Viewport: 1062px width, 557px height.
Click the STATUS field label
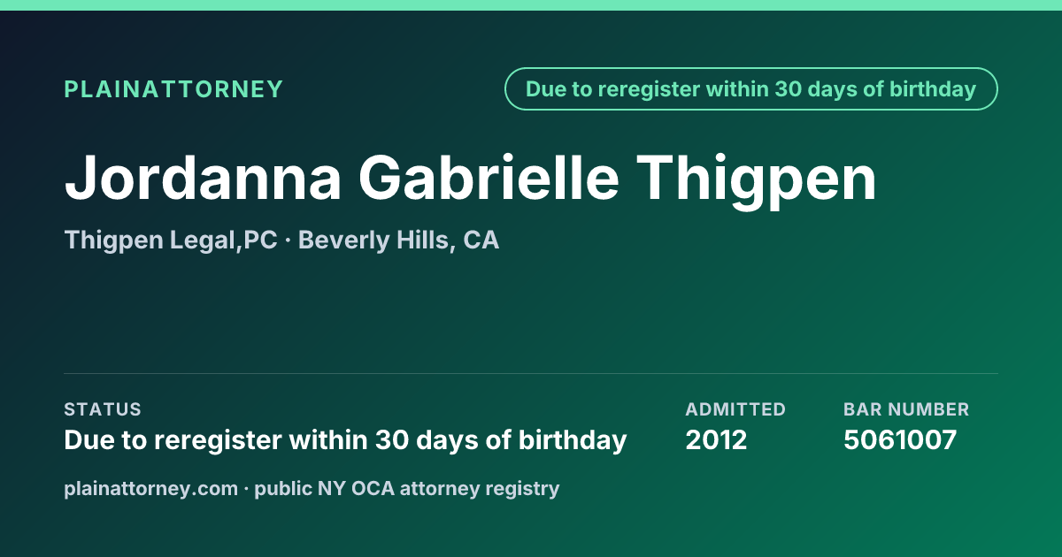point(103,409)
